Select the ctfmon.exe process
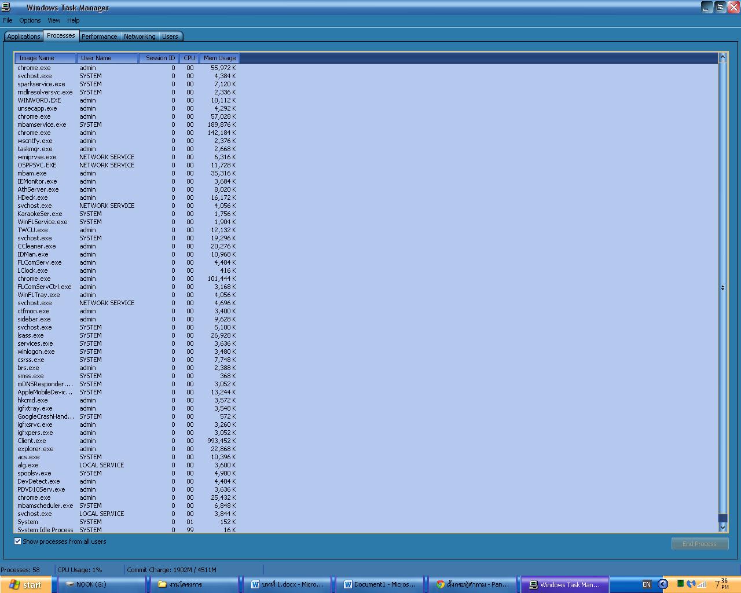 click(126, 311)
